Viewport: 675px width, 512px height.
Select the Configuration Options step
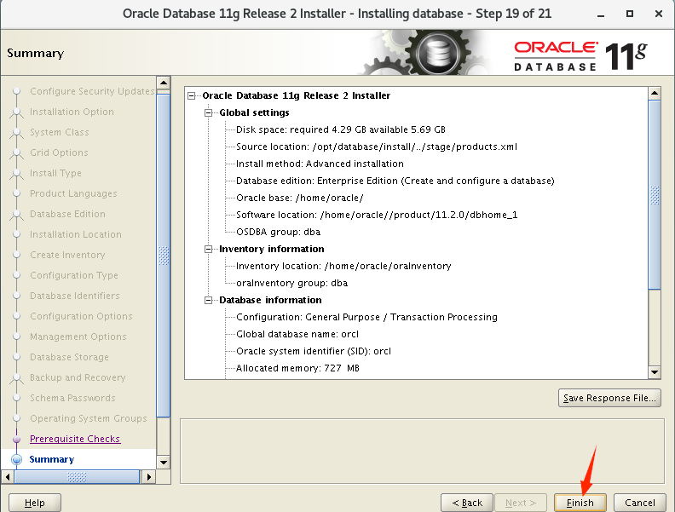[81, 316]
